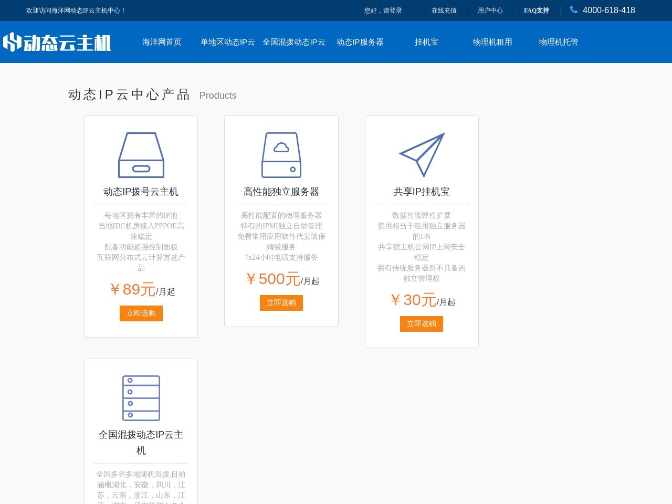Select 物理机租用 in the menu bar
The width and height of the screenshot is (672, 504).
[492, 42]
